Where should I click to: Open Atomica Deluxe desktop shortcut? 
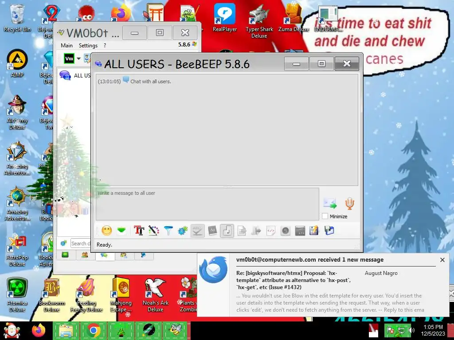pos(17,294)
